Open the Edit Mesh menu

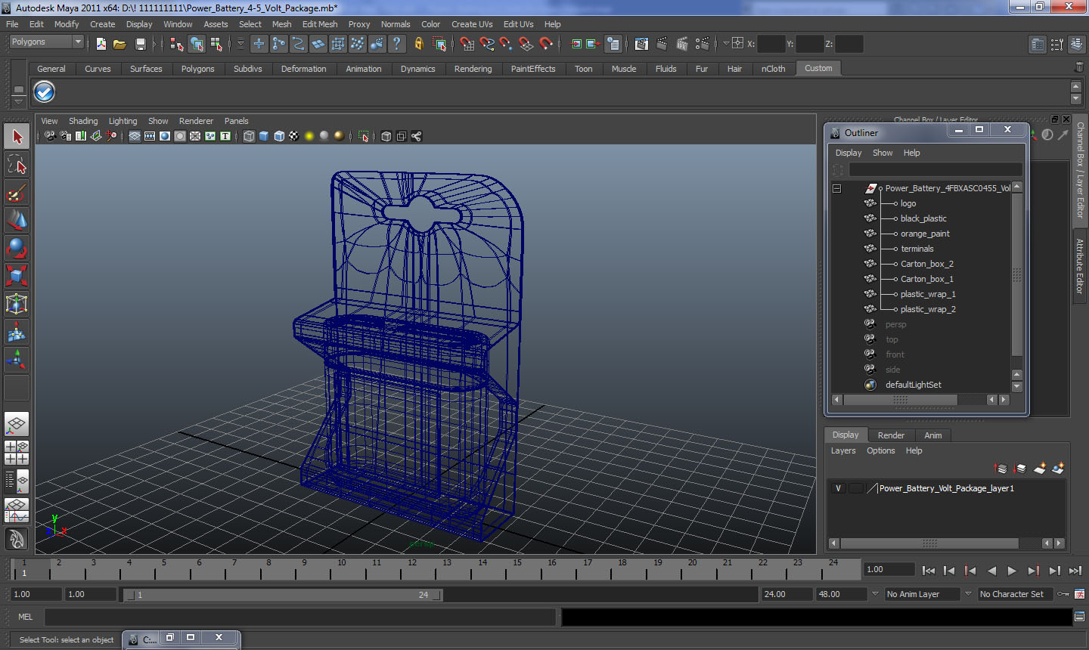(320, 24)
